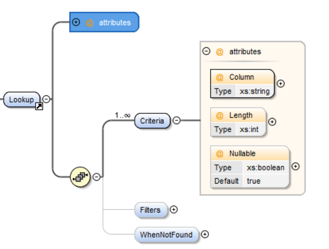Collapse the Lookup element
The image size is (329, 249).
(47, 99)
